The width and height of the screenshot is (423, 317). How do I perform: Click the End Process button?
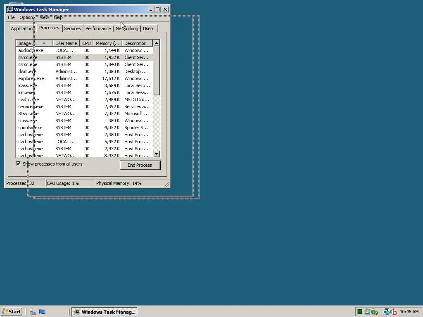140,165
